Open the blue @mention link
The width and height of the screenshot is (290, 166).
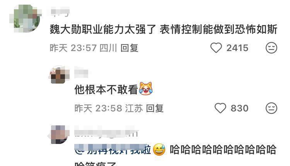tap(113, 149)
